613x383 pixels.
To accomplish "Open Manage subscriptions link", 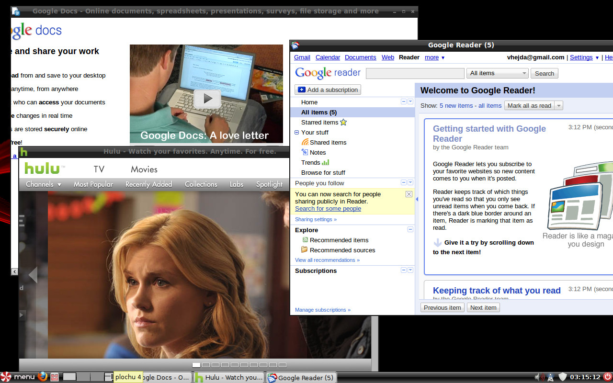I will [323, 310].
